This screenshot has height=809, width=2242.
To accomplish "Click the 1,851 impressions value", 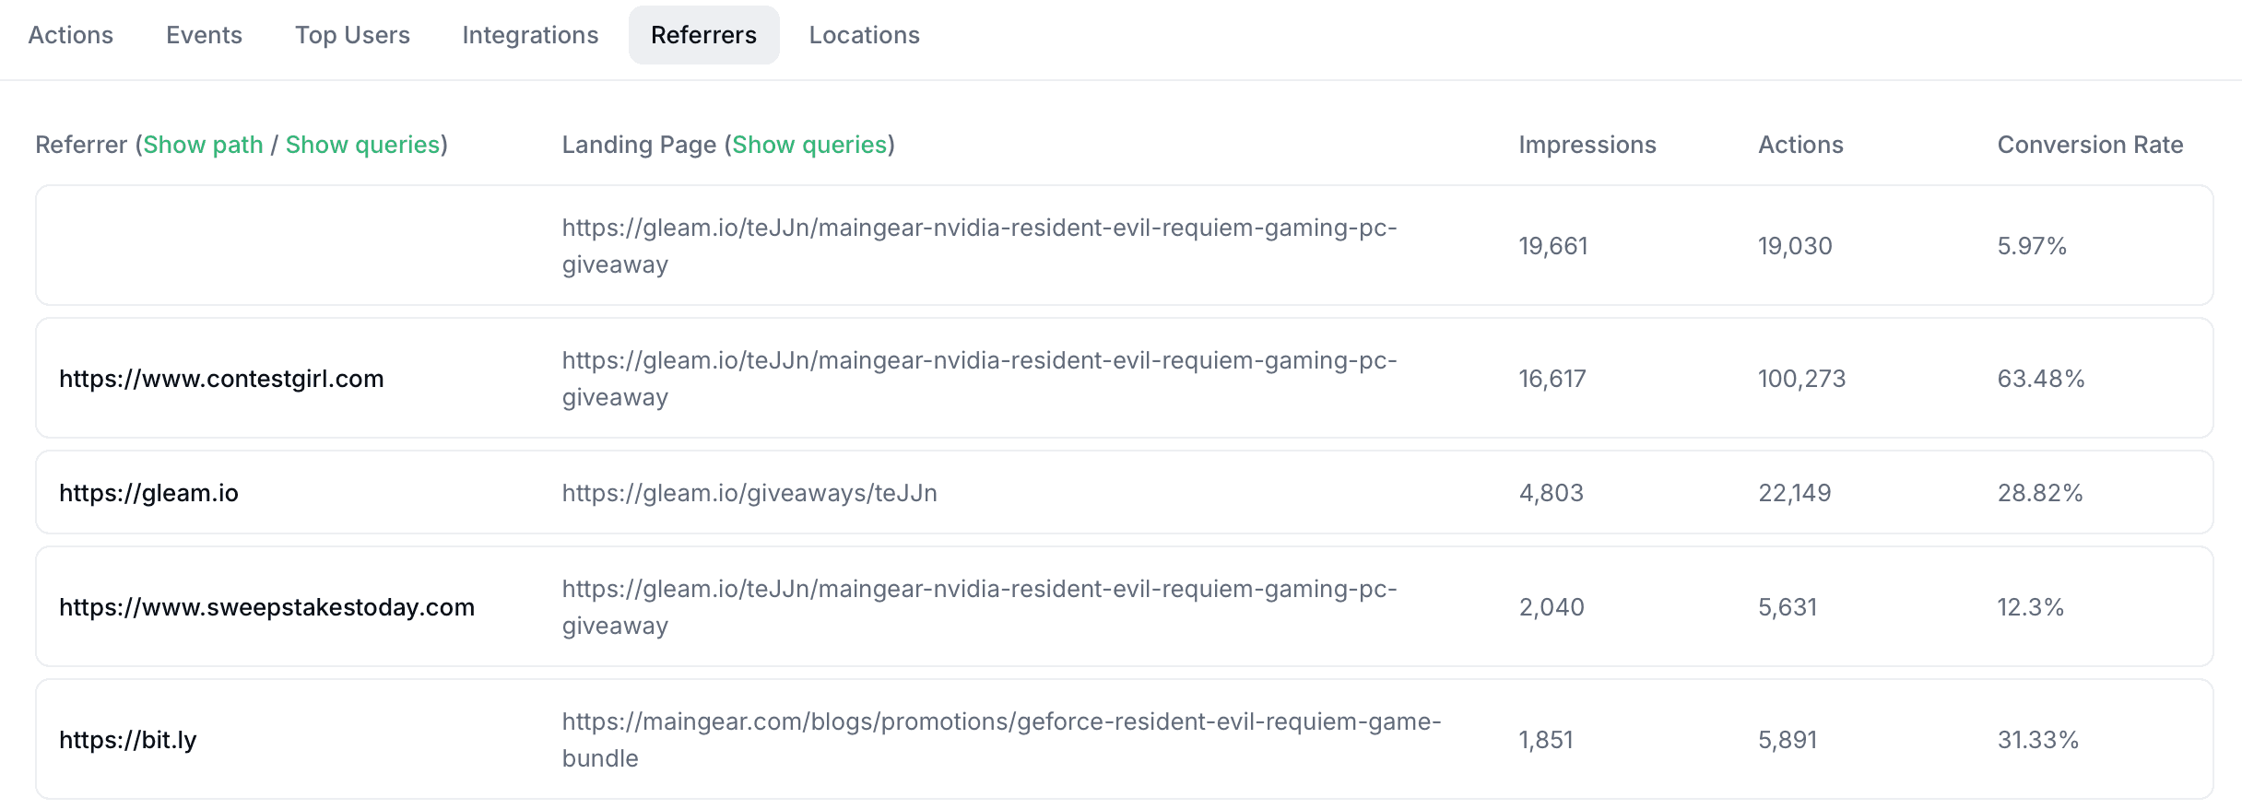I will point(1546,740).
